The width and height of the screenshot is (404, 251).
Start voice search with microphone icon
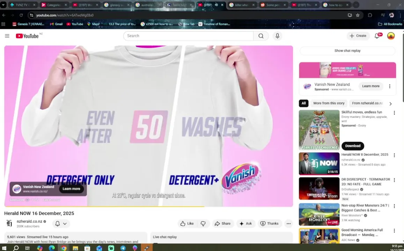pos(277,36)
